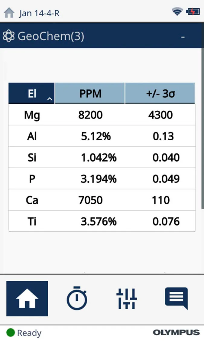Click the GeoChem atom icon

point(8,36)
